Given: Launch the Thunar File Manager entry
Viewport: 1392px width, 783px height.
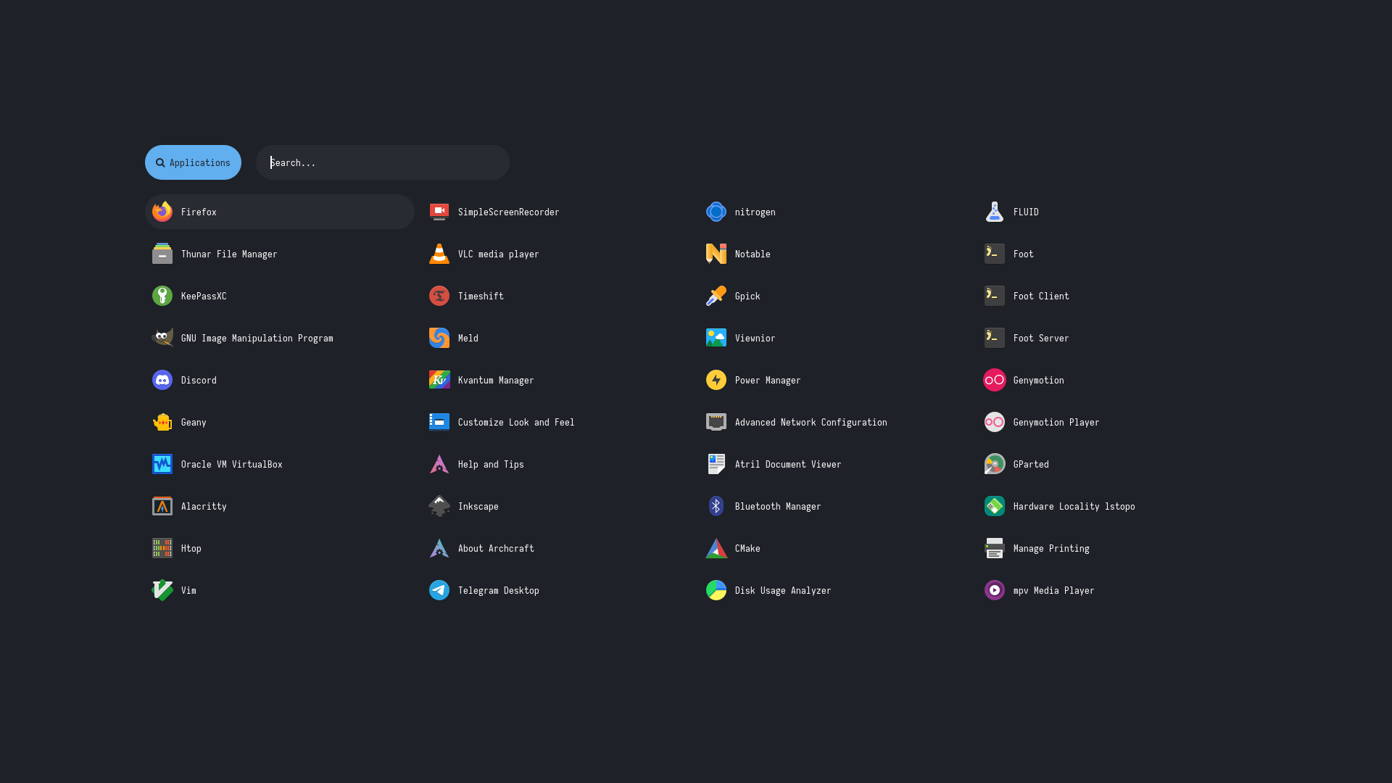Looking at the screenshot, I should (x=229, y=254).
